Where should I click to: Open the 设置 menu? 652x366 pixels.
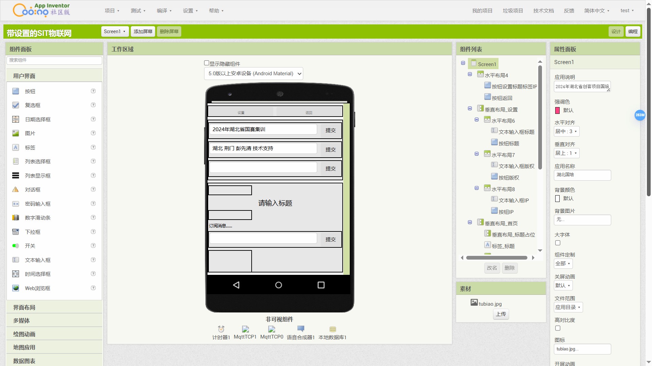coord(190,11)
